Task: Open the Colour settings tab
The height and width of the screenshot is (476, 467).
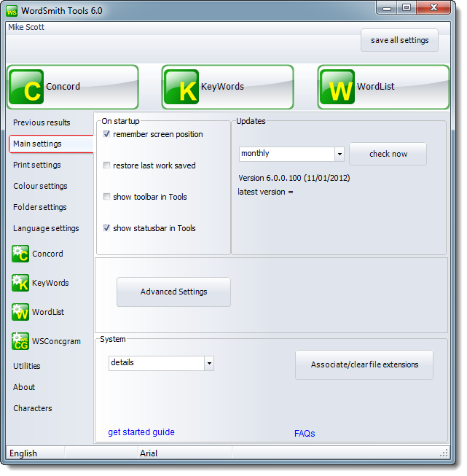Action: [x=40, y=186]
